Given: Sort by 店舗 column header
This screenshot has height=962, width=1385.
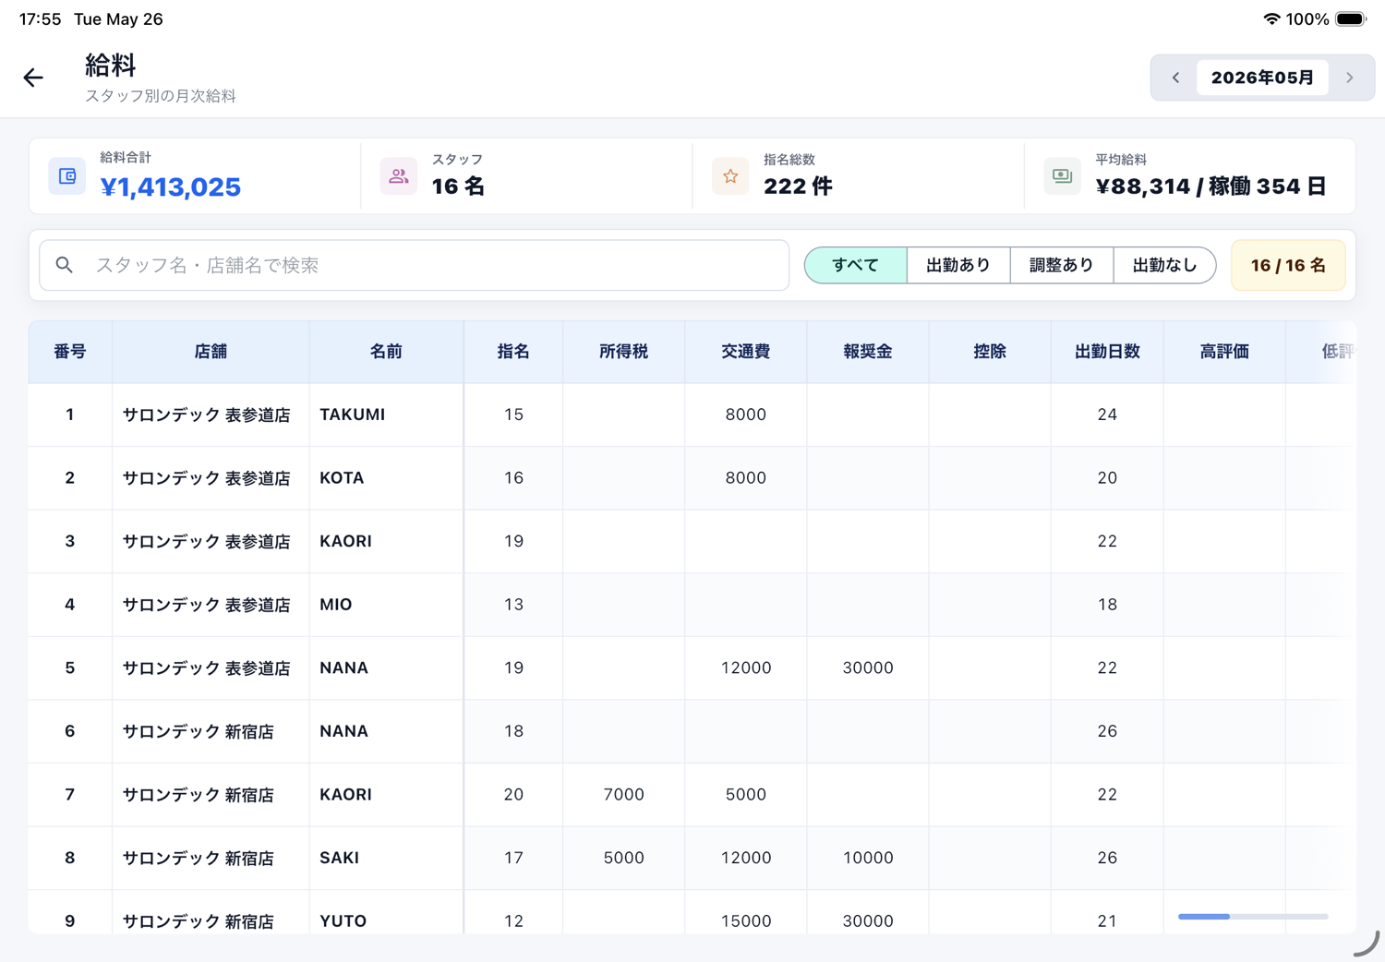Looking at the screenshot, I should (x=211, y=352).
